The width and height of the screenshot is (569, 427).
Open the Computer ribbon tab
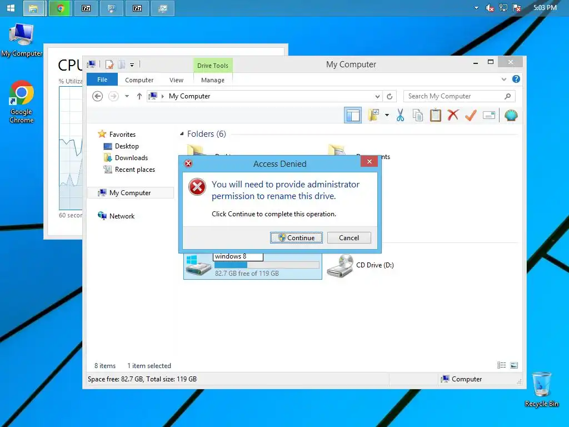pos(139,80)
